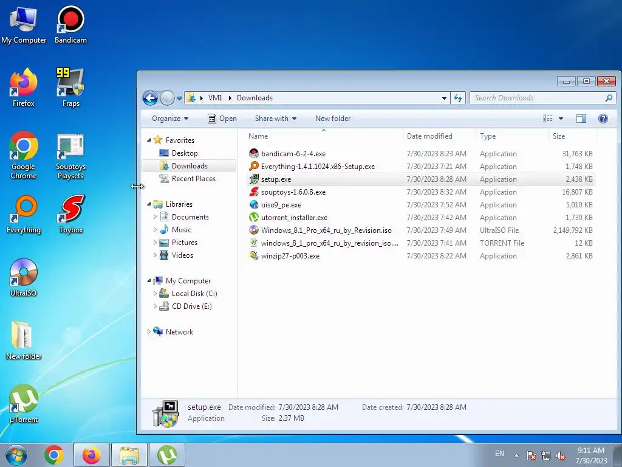The image size is (622, 467).
Task: Select the Toybox desktop shortcut
Action: [72, 215]
